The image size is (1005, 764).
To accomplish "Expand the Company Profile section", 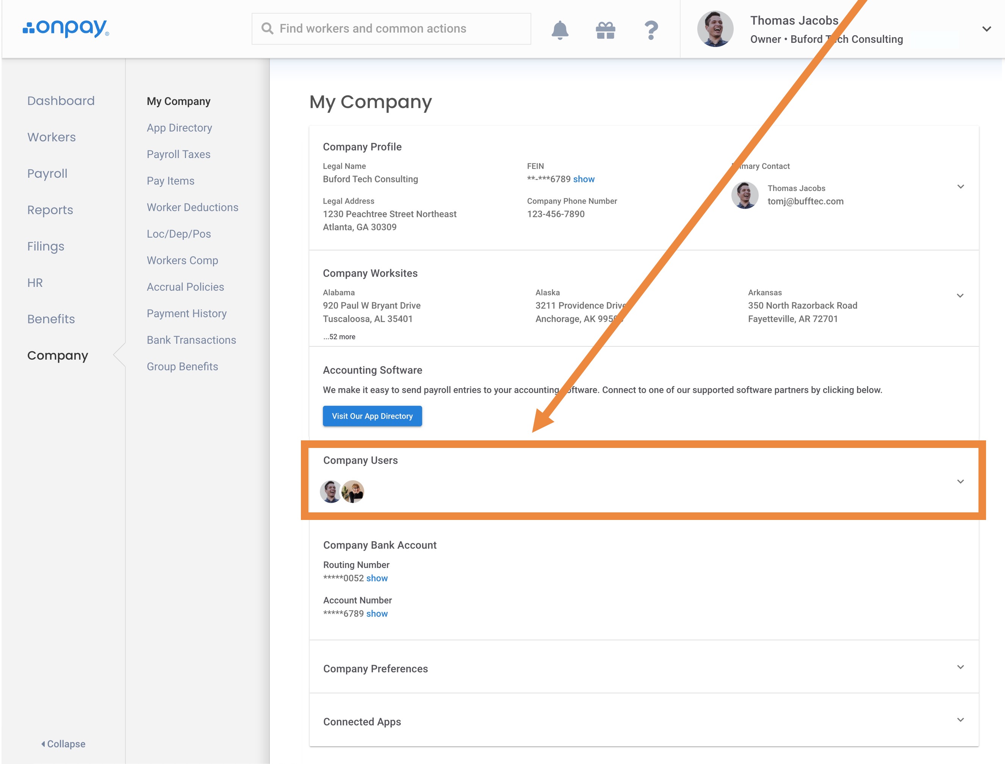I will [x=960, y=186].
